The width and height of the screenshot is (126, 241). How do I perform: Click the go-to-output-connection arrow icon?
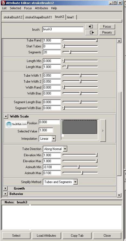[x=91, y=32]
